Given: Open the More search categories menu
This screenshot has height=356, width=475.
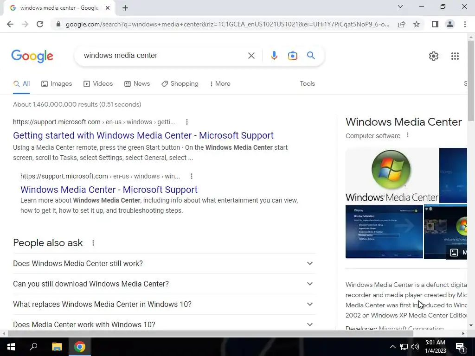Looking at the screenshot, I should pyautogui.click(x=220, y=84).
